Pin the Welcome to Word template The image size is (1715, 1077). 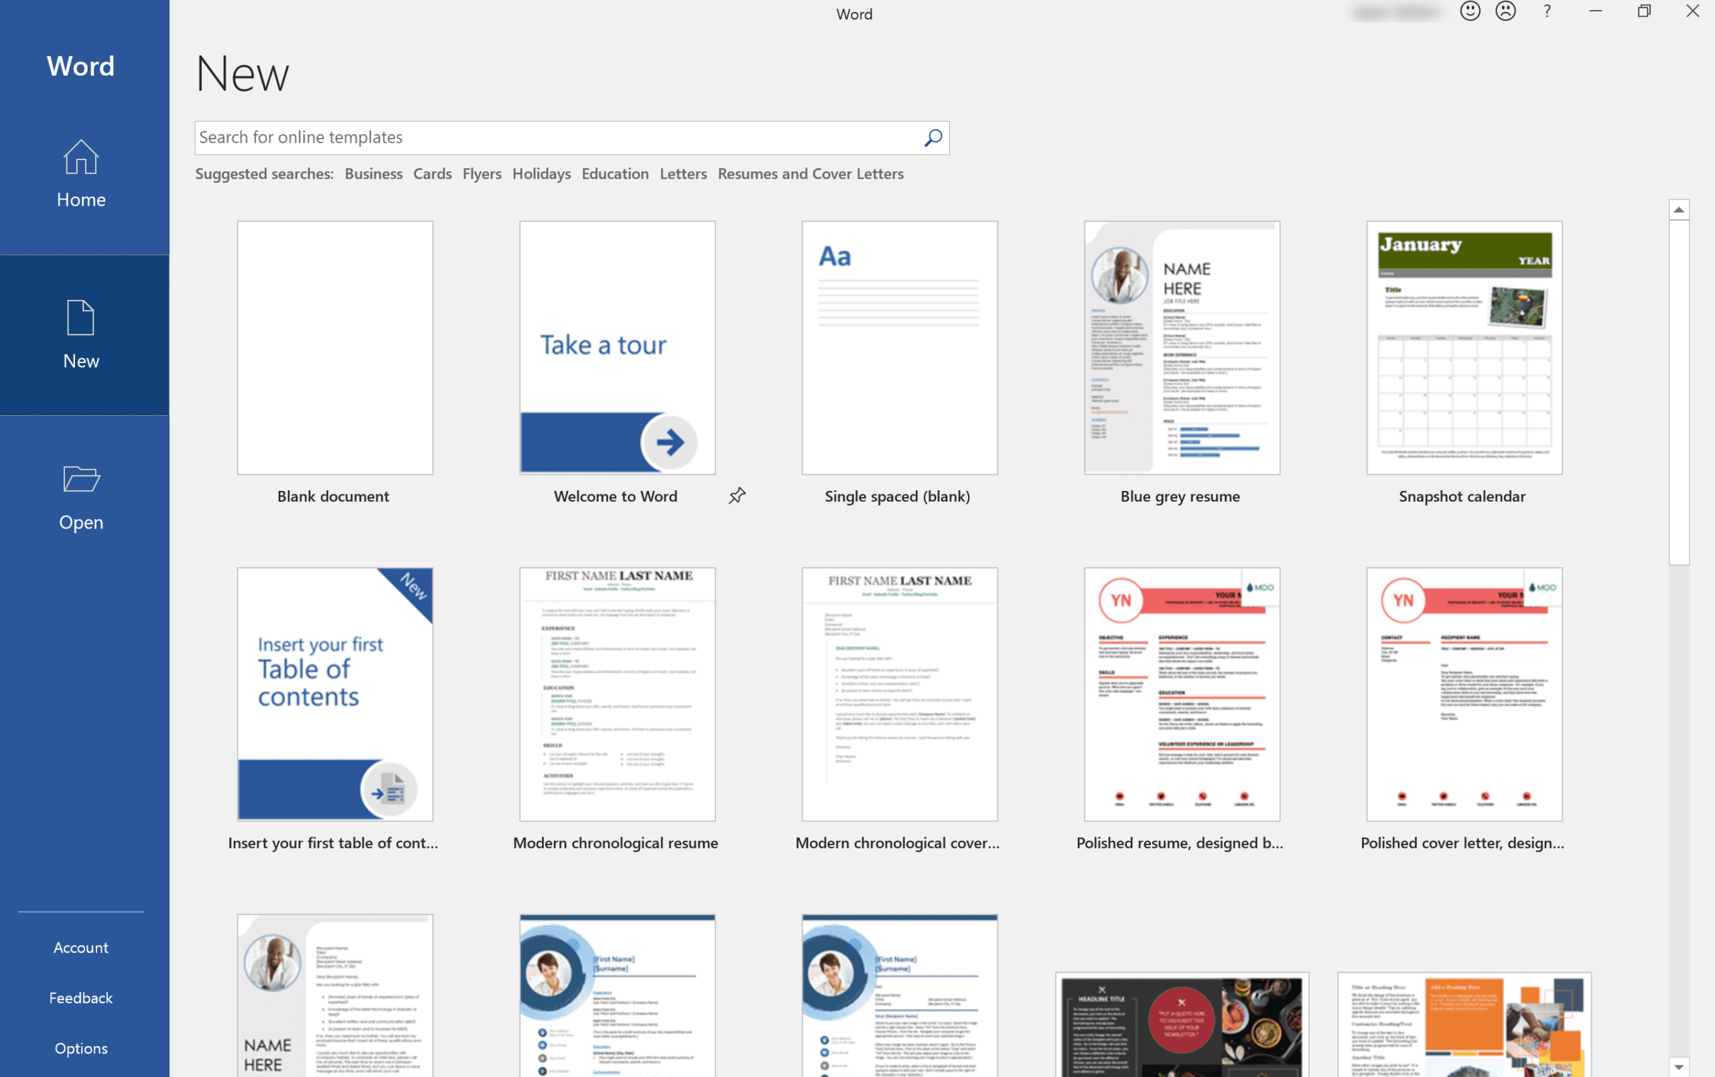click(736, 495)
